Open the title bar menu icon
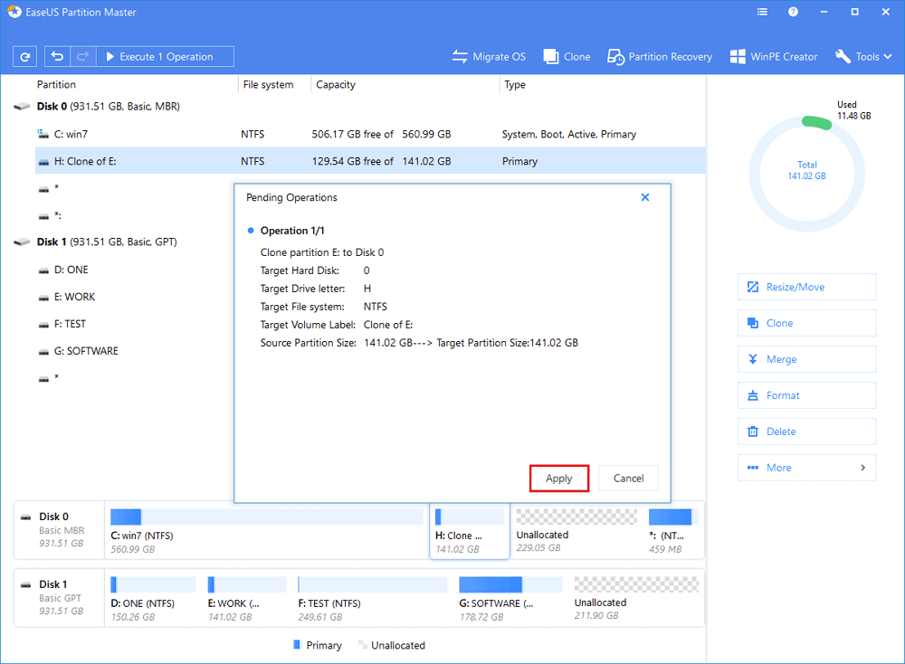The height and width of the screenshot is (664, 905). coord(763,13)
